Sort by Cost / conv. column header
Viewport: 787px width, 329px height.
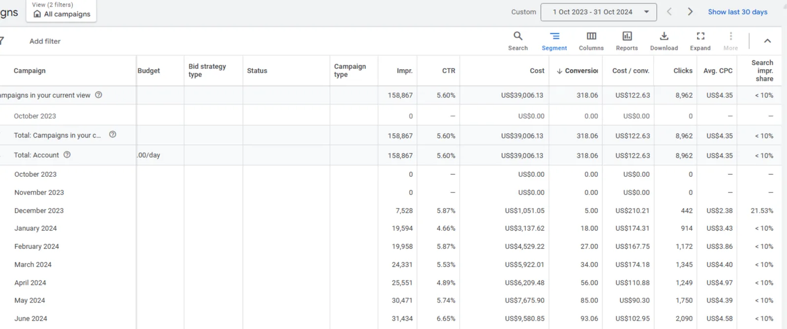click(x=631, y=71)
